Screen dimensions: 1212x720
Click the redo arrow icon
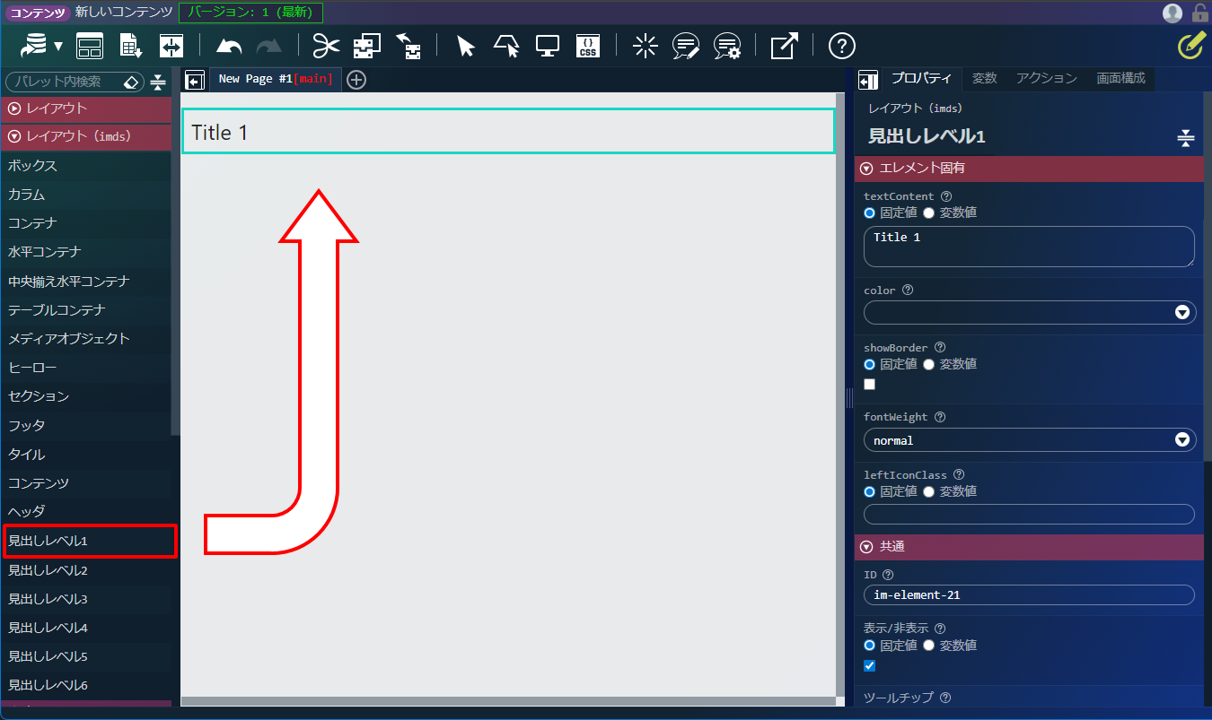point(268,47)
